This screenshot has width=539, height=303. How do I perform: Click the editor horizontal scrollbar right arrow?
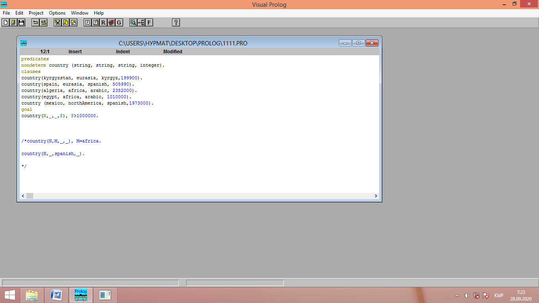pyautogui.click(x=376, y=196)
